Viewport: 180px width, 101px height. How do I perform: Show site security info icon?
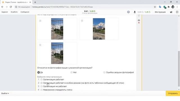tap(16, 7)
